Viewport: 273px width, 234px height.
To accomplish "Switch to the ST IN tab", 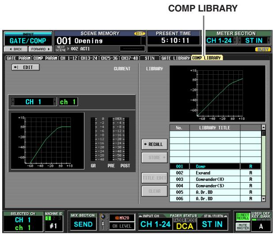I will [150, 58].
